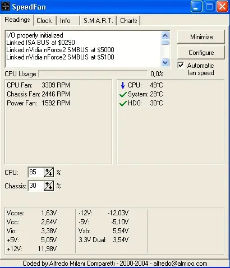
Task: Click the CPU speed percentage spinner arrows
Action: tap(49, 172)
